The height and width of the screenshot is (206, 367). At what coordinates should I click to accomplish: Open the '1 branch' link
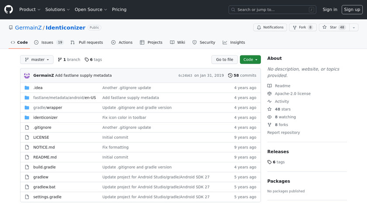69,60
